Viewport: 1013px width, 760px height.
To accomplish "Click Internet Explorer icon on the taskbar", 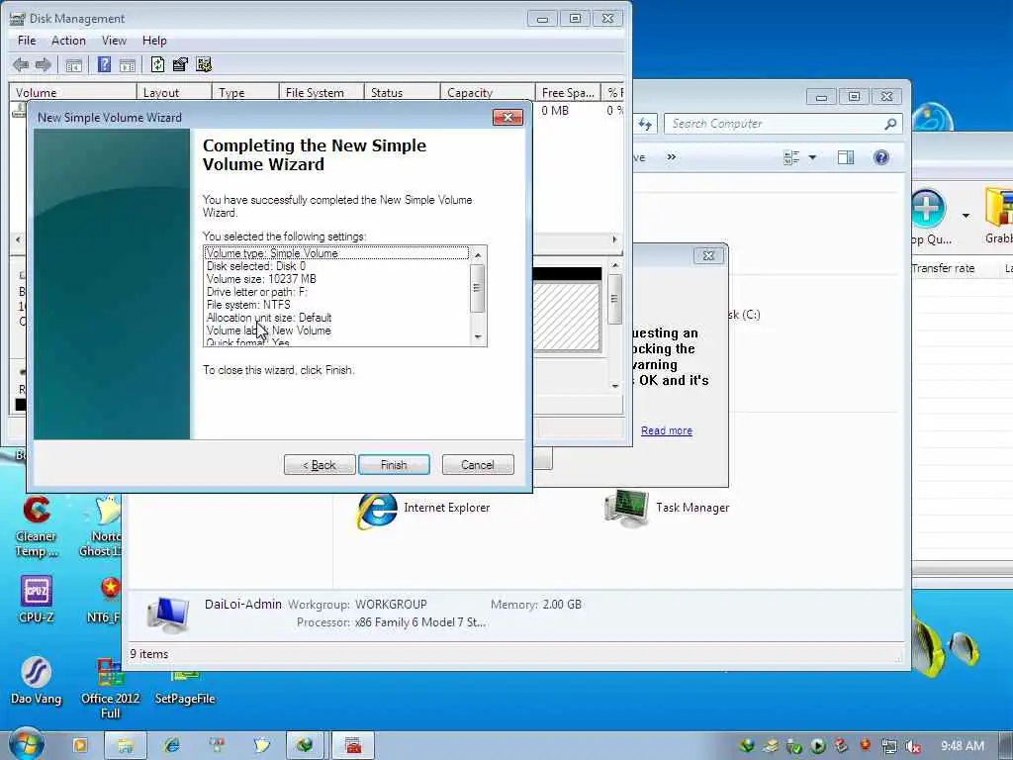I will tap(172, 746).
